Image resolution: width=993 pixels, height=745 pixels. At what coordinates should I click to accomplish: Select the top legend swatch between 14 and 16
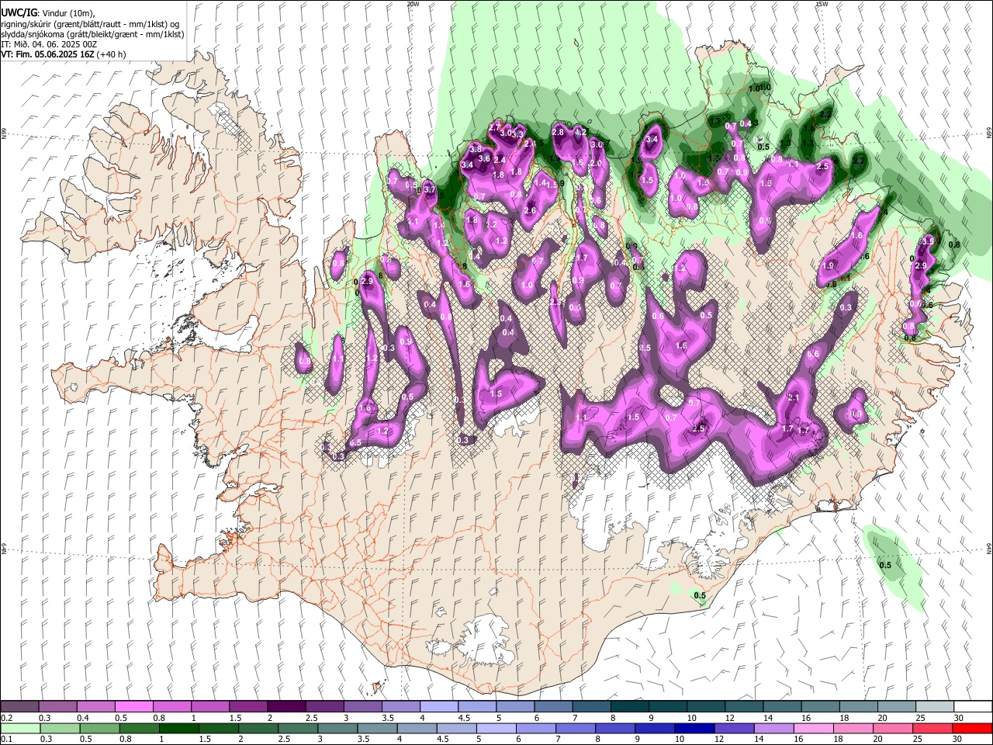(x=783, y=707)
